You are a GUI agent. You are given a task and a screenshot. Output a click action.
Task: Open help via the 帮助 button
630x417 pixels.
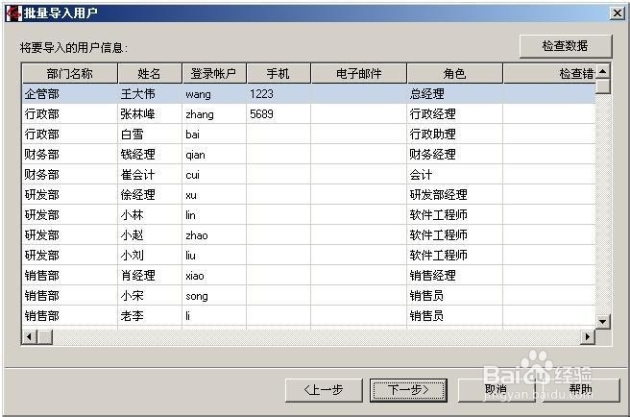[x=581, y=390]
